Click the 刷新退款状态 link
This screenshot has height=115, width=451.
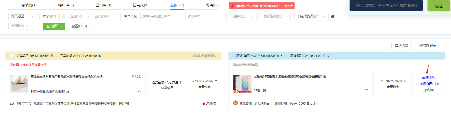430,84
